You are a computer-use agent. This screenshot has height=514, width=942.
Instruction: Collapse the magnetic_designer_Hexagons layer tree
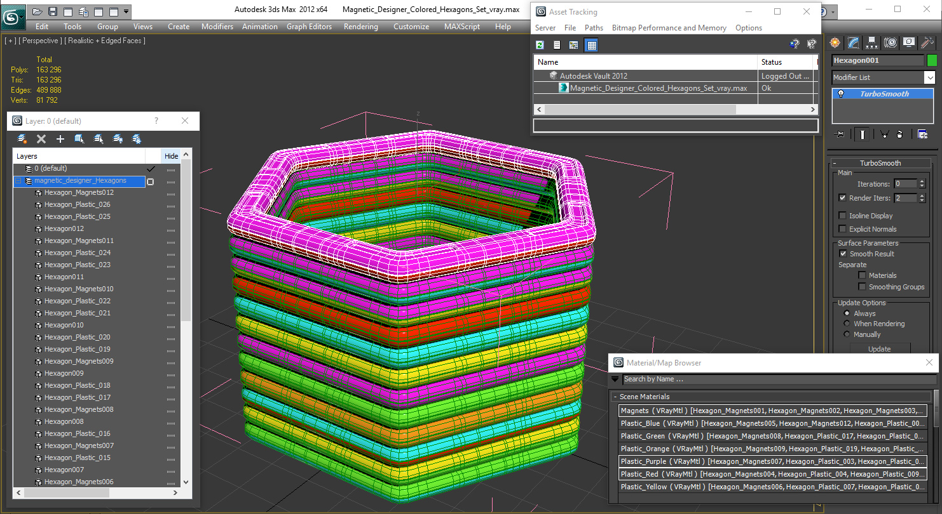pos(18,181)
